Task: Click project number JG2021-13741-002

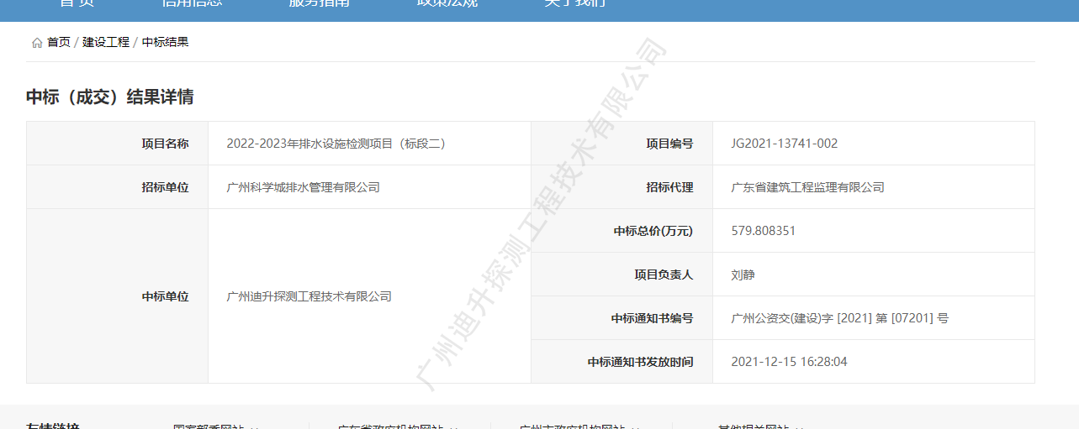Action: (x=785, y=144)
